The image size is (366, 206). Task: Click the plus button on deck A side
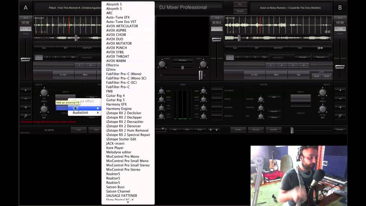tap(25, 107)
